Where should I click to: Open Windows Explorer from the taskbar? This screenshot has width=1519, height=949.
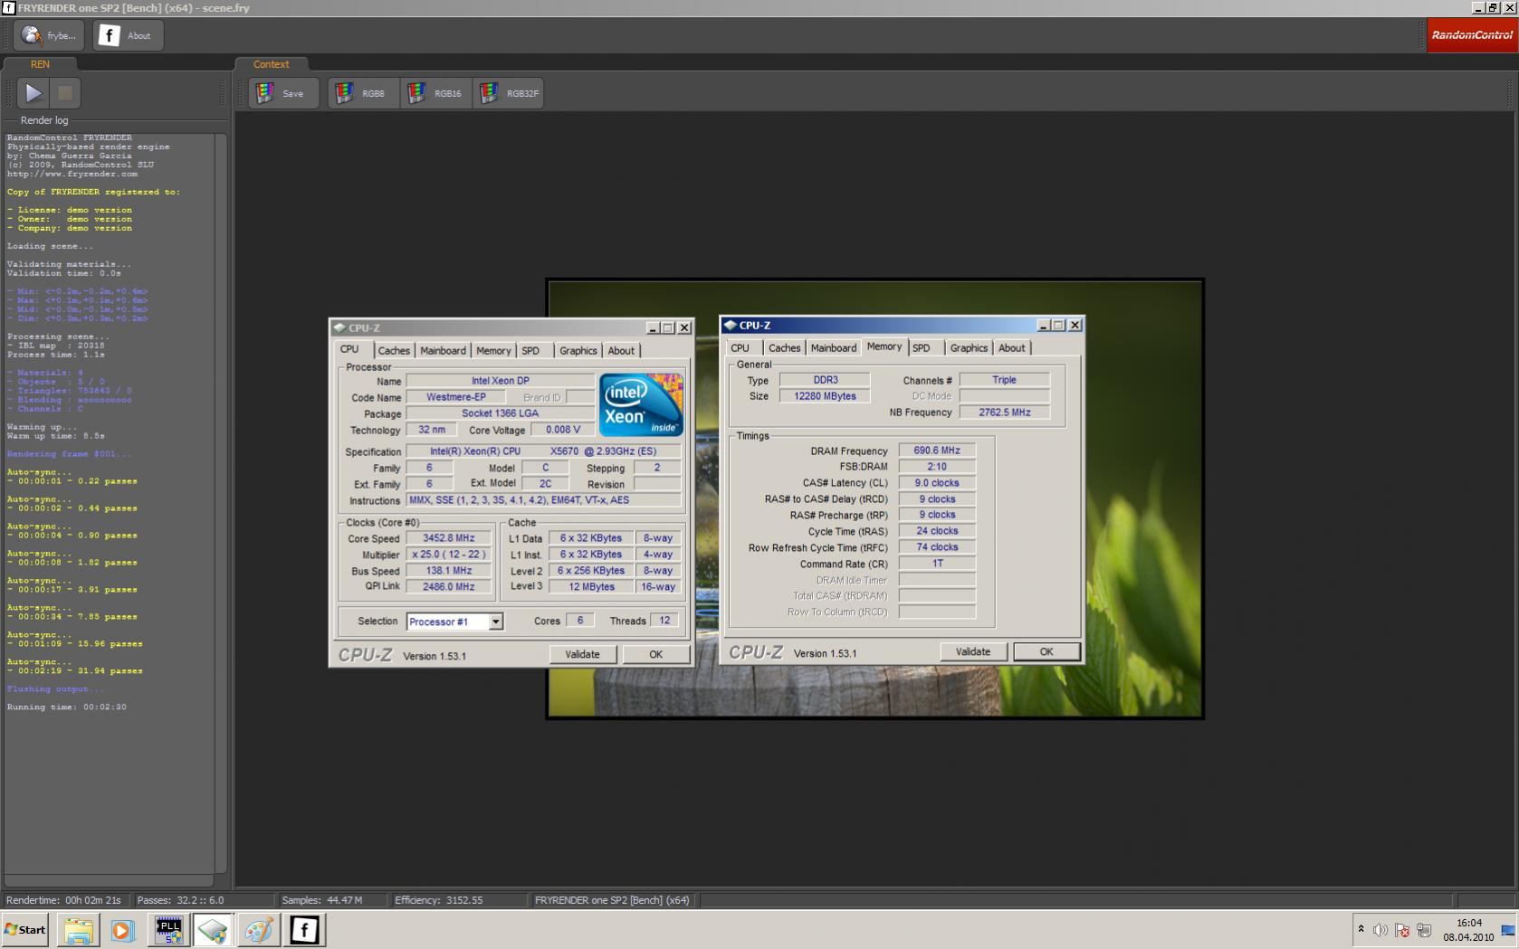78,929
